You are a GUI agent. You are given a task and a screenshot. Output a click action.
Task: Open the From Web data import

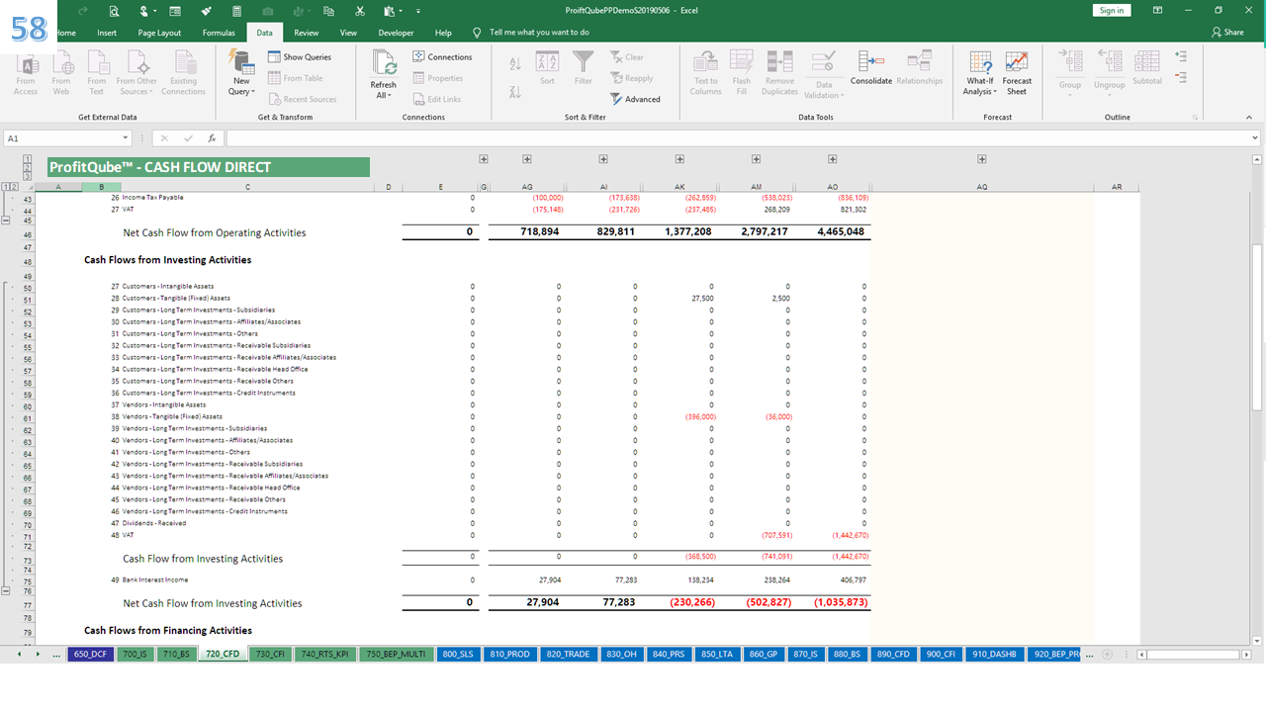tap(61, 74)
